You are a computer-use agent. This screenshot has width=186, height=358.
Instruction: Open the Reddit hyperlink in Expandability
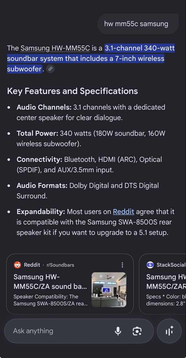point(124,212)
